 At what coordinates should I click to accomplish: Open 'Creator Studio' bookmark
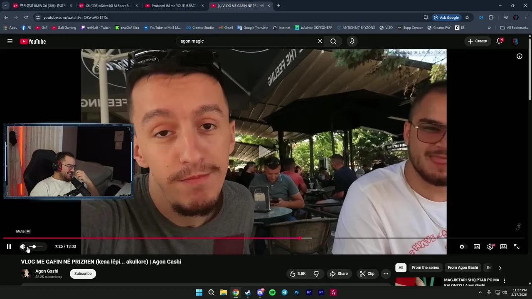(200, 28)
